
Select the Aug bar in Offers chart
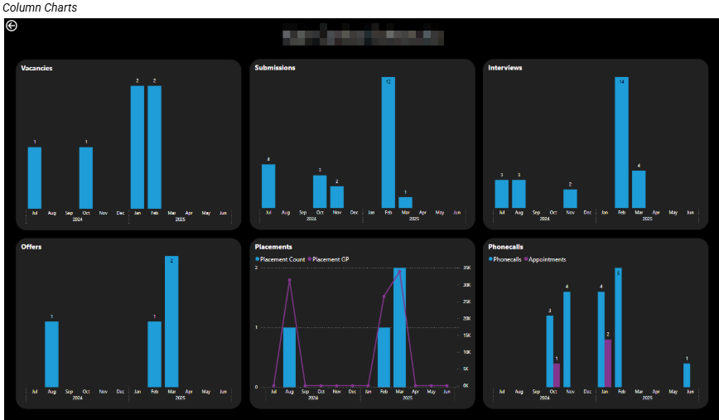click(x=52, y=355)
